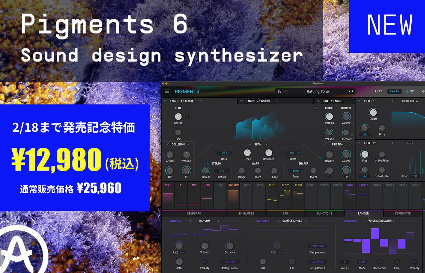This screenshot has height=273, width=425.
Task: Toggle Engine 2 power button
Action: coord(242,101)
